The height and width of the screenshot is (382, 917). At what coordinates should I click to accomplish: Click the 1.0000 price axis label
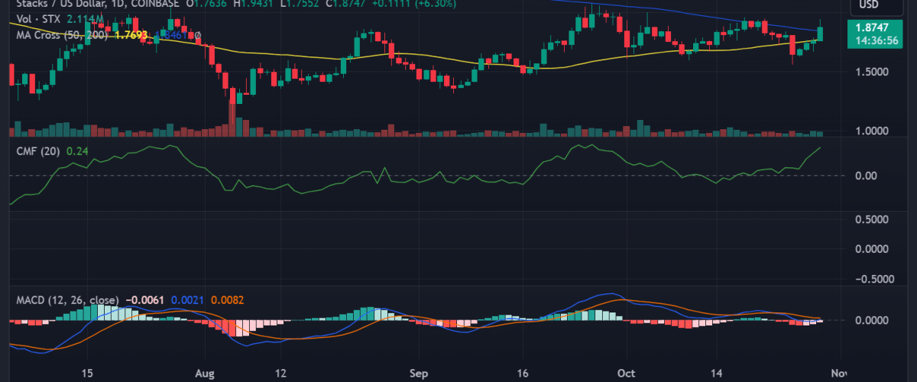873,131
